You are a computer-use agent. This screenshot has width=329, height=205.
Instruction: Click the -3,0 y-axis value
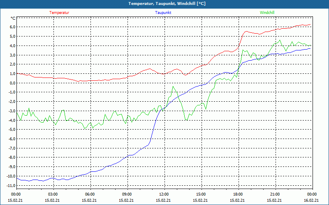coord(12,111)
